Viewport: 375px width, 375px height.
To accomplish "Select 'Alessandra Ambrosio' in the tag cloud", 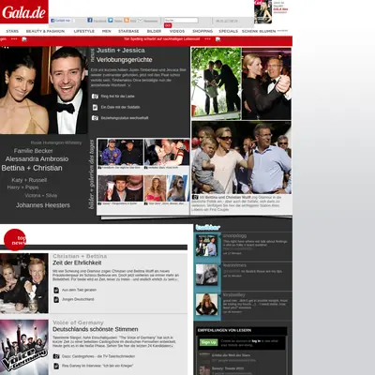I will tap(37, 158).
